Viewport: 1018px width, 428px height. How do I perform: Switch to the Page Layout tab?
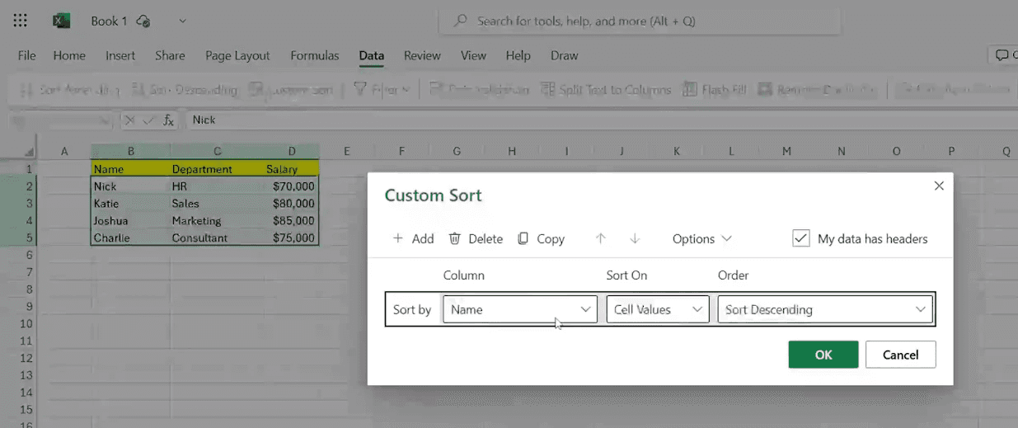237,55
